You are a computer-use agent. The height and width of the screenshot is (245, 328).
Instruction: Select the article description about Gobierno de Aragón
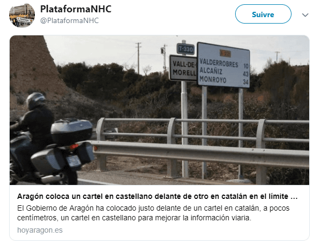[153, 213]
